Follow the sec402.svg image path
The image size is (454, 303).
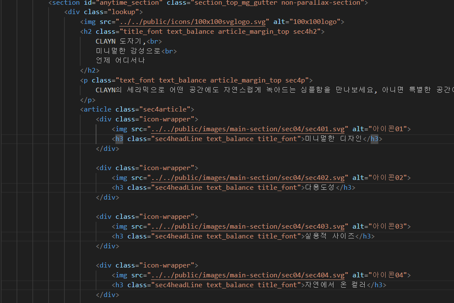coord(248,178)
